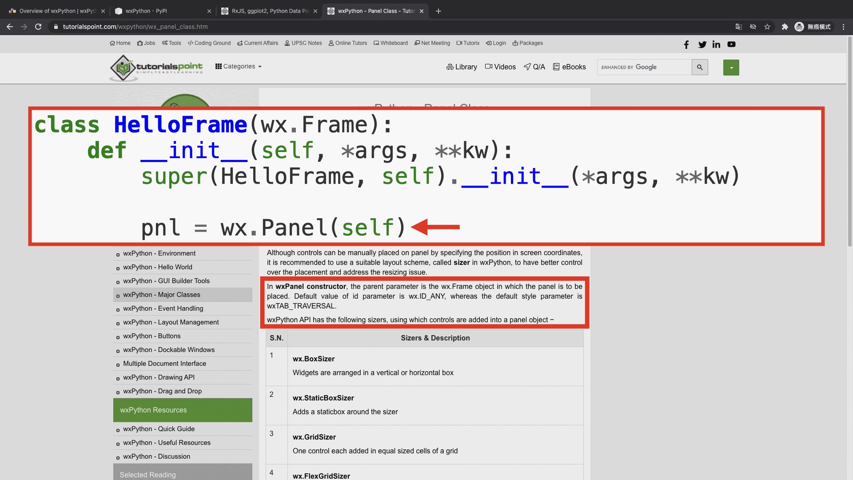
Task: Select wxPython Quick Guide menu item
Action: pos(159,428)
